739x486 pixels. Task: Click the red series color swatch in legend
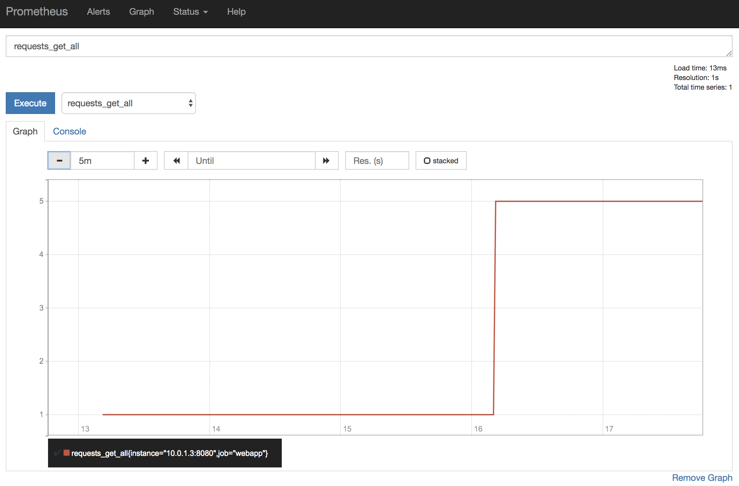67,453
